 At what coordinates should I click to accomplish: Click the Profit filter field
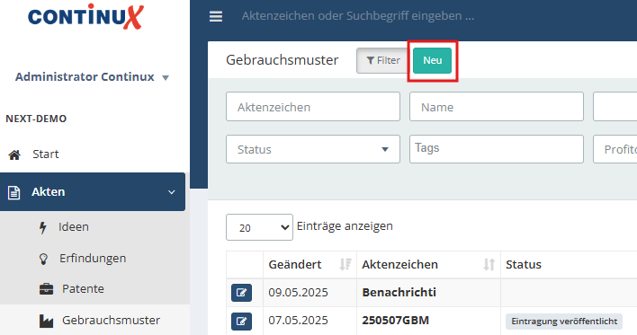pos(615,149)
